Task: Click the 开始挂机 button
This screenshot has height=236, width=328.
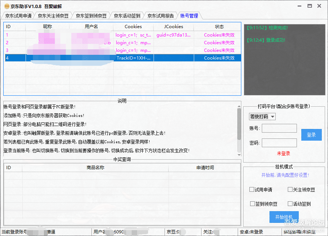Action: [284, 217]
